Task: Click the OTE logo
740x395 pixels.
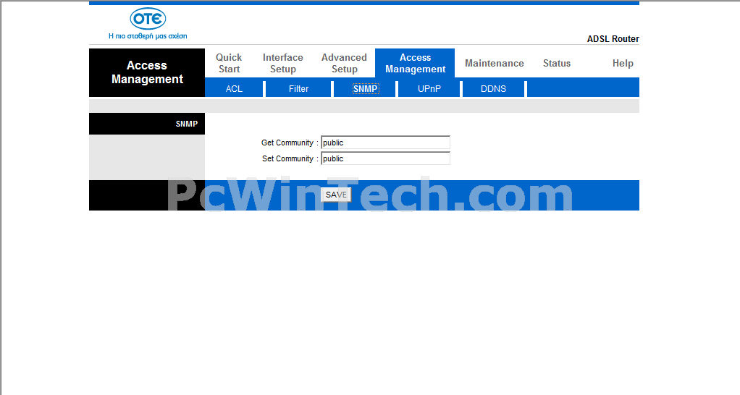Action: point(148,19)
